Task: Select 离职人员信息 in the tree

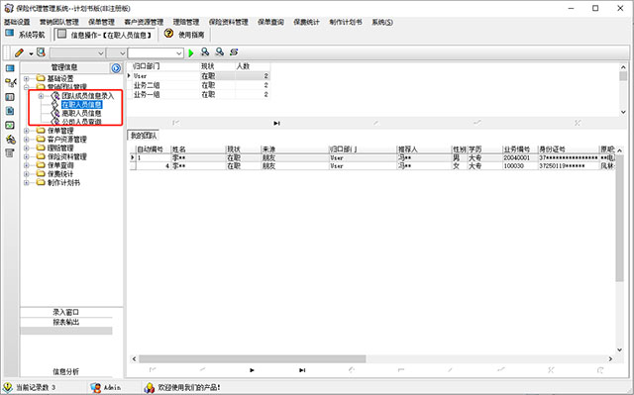Action: [81, 113]
